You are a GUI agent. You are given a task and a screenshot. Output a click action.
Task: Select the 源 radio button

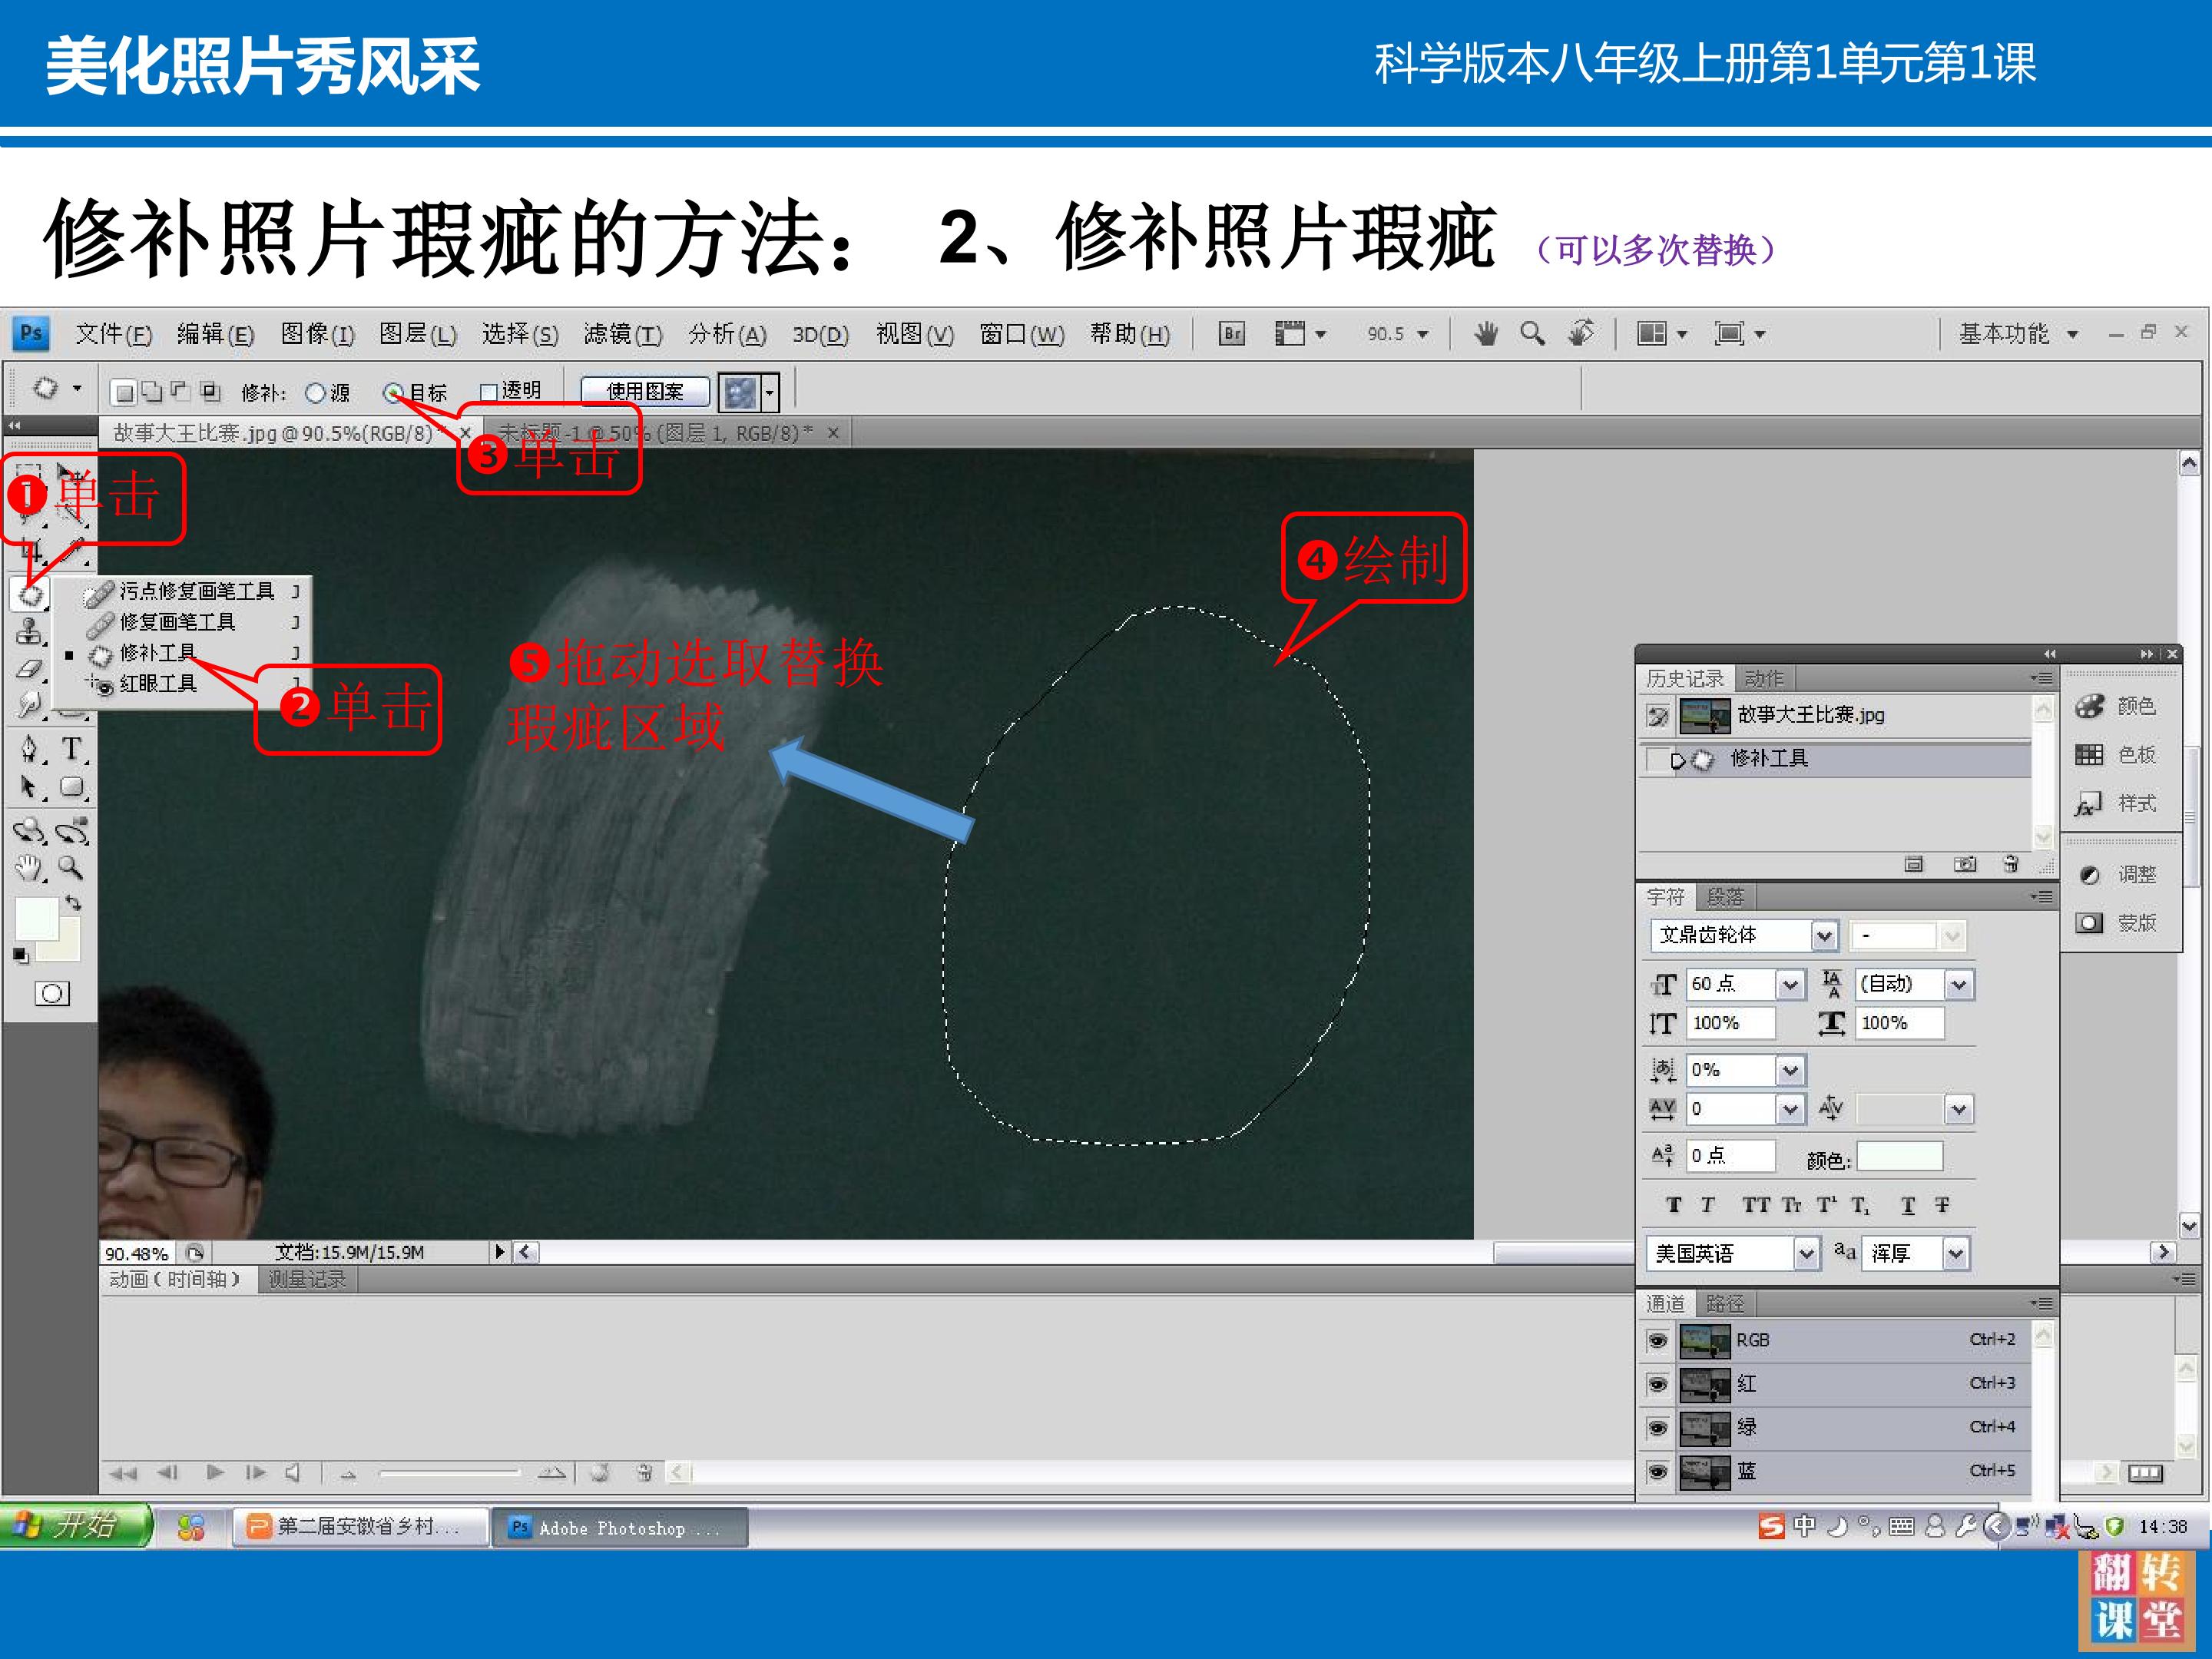click(315, 393)
